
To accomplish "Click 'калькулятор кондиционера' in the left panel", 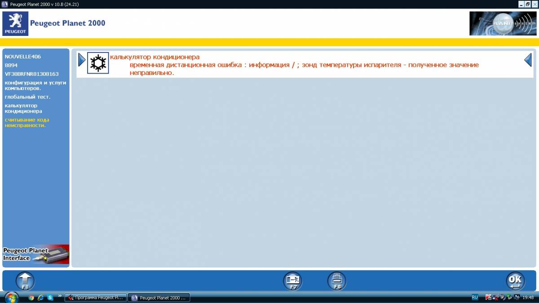I will point(23,108).
